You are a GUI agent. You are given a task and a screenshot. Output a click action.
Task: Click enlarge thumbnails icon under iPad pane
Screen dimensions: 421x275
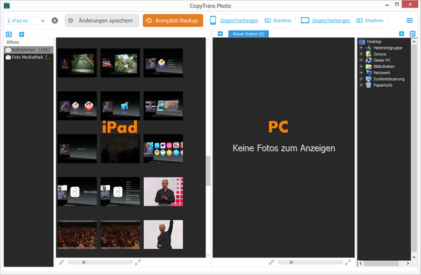coord(138,262)
